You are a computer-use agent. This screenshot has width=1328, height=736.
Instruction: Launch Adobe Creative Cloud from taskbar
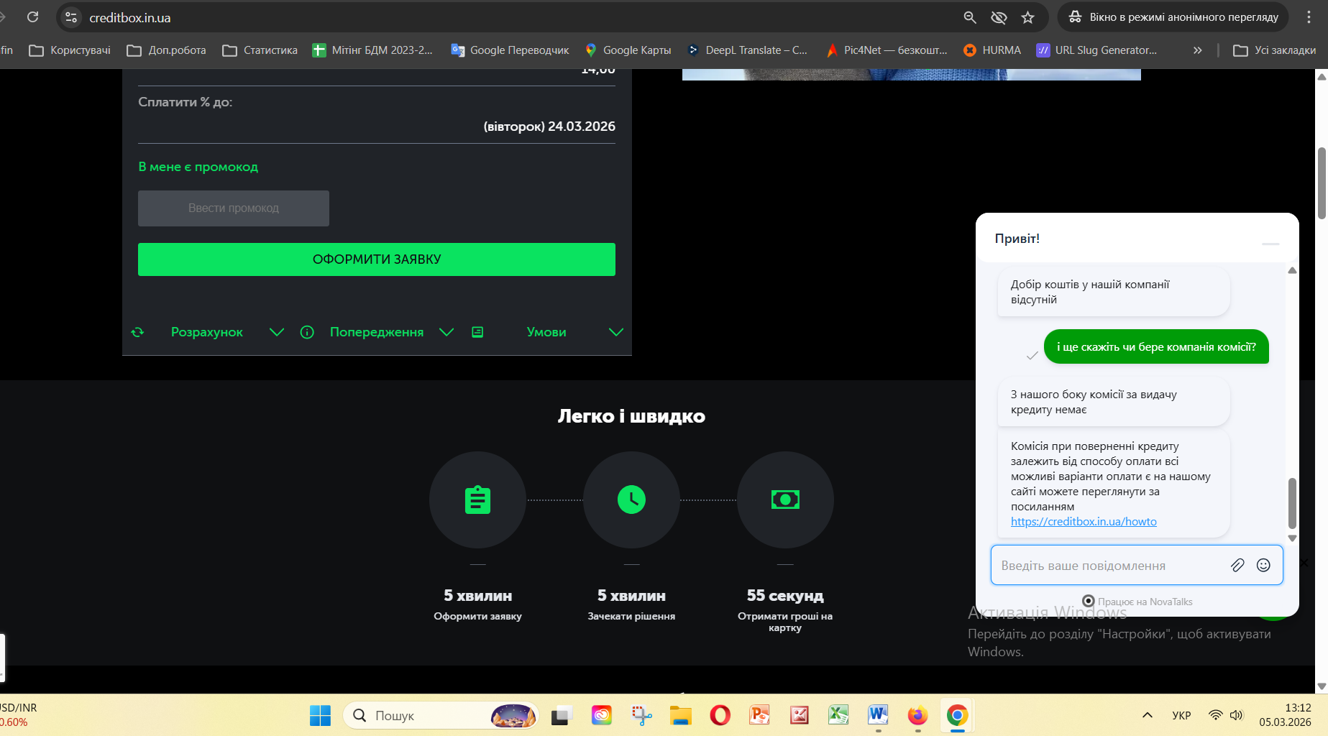click(x=602, y=715)
